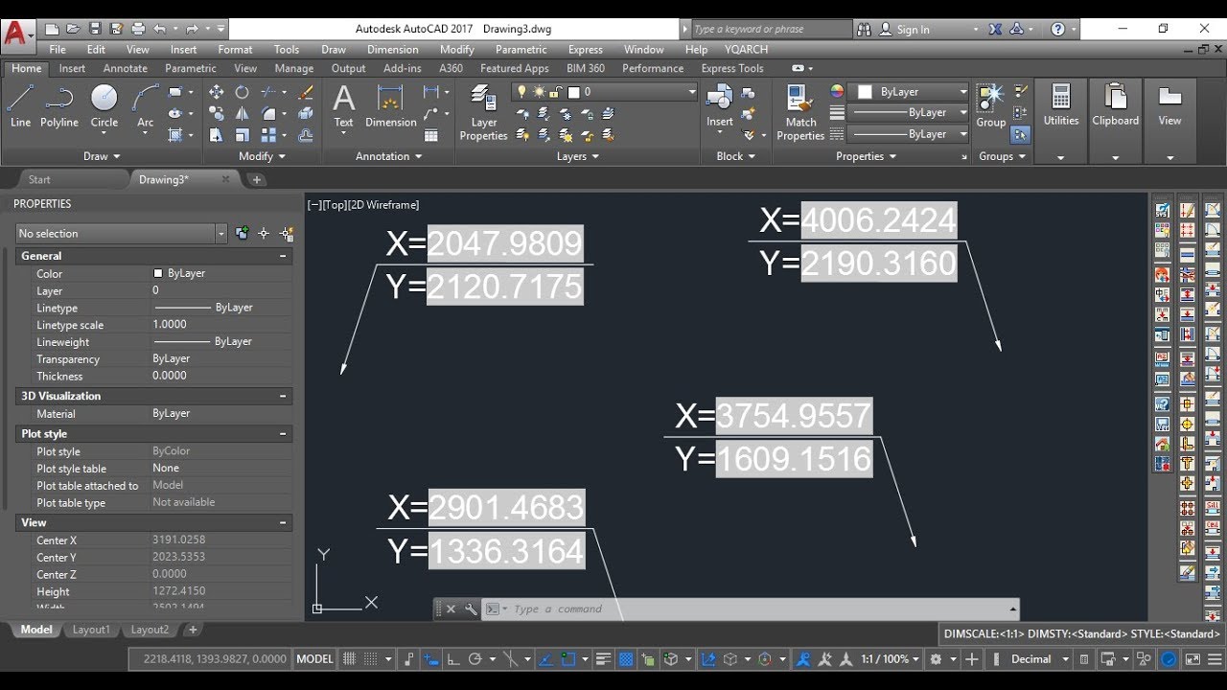This screenshot has width=1227, height=690.
Task: Select the Line drawing tool
Action: click(x=20, y=106)
